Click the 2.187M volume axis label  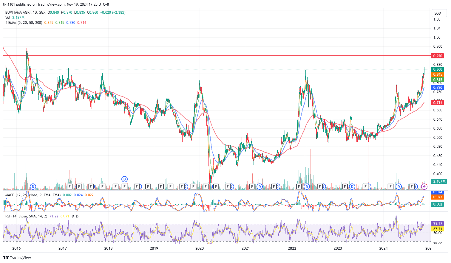tap(439, 181)
